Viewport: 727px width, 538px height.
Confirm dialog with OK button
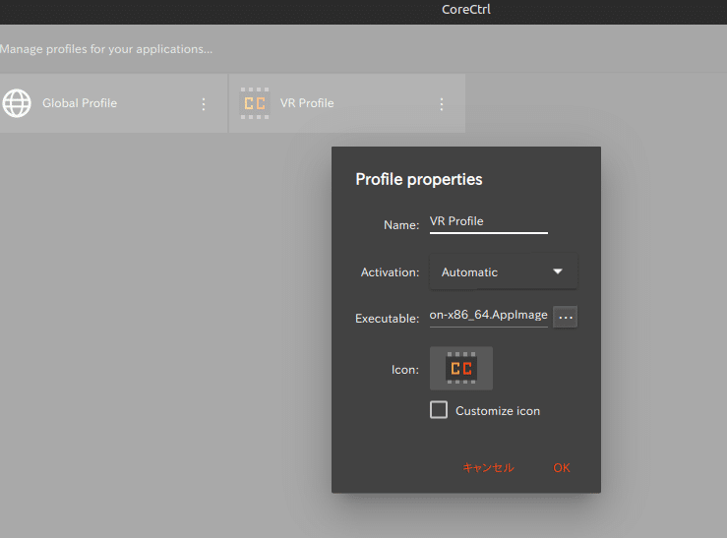pyautogui.click(x=561, y=467)
